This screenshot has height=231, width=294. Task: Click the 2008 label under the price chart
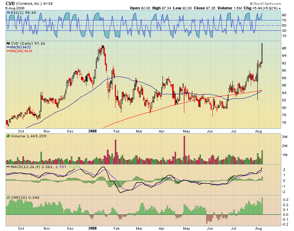(92, 131)
